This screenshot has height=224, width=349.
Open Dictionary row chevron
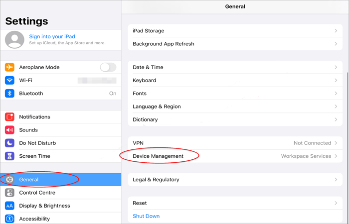tap(336, 119)
